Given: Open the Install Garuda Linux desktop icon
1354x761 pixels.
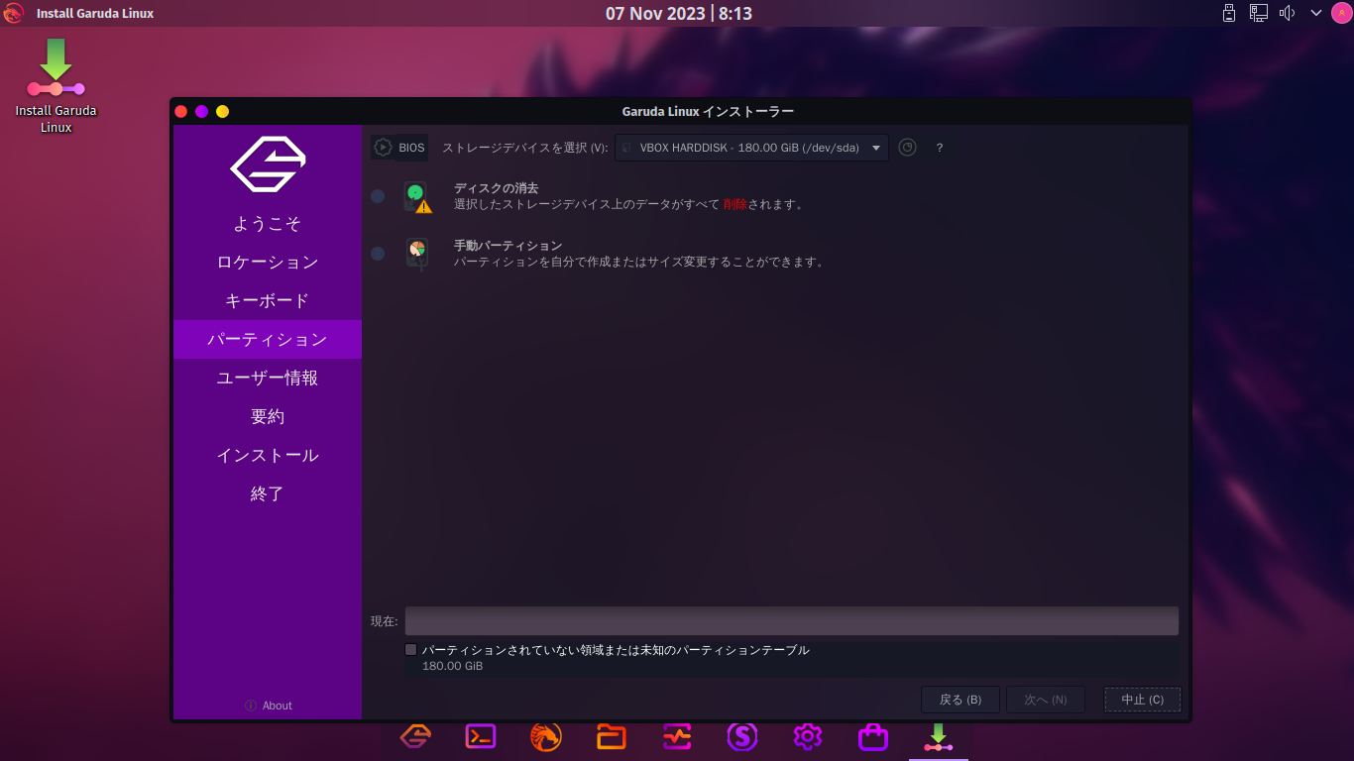Looking at the screenshot, I should tap(56, 85).
